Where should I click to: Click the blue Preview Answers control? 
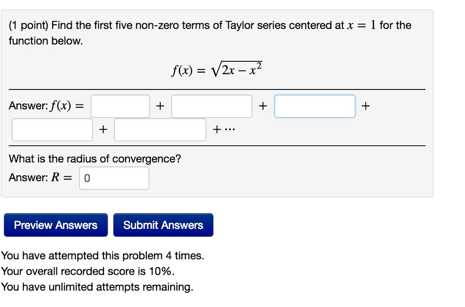[x=55, y=225]
